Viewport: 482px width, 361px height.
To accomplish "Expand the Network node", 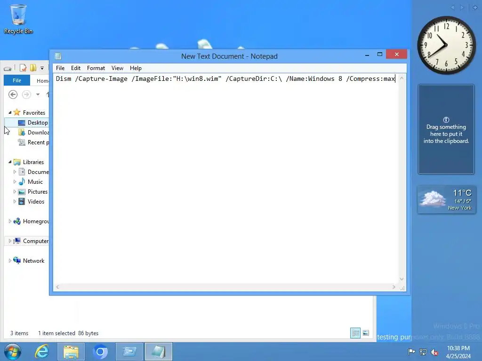I will pyautogui.click(x=10, y=260).
